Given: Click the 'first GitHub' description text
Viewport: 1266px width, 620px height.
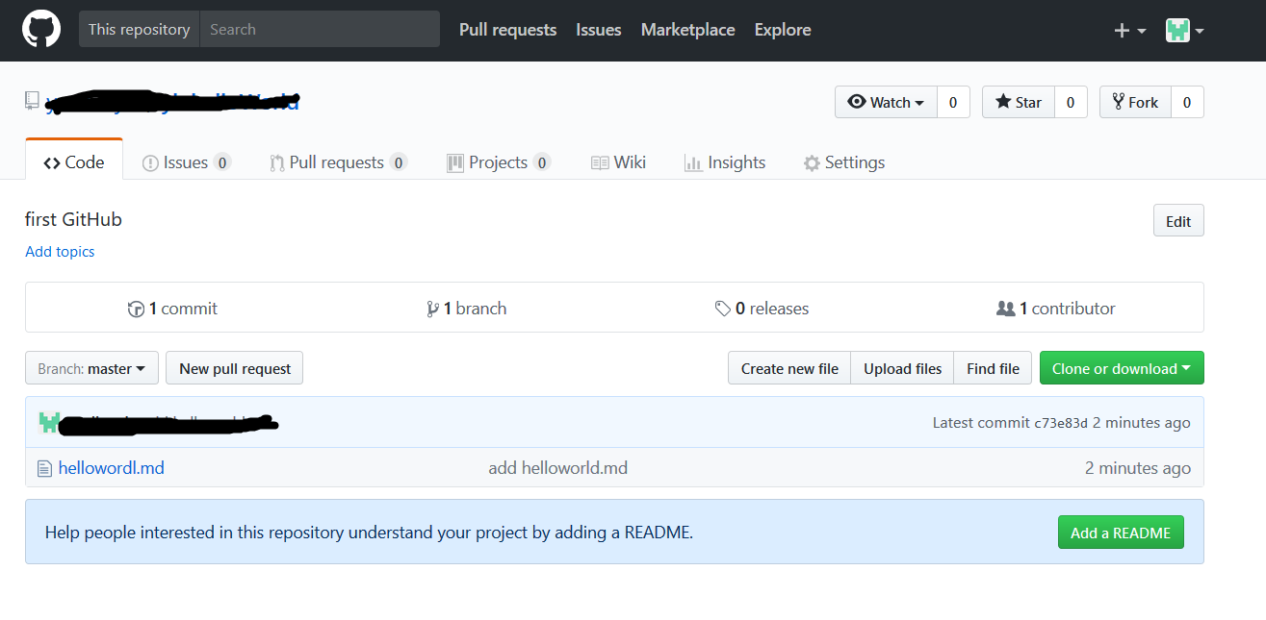Looking at the screenshot, I should pos(73,219).
